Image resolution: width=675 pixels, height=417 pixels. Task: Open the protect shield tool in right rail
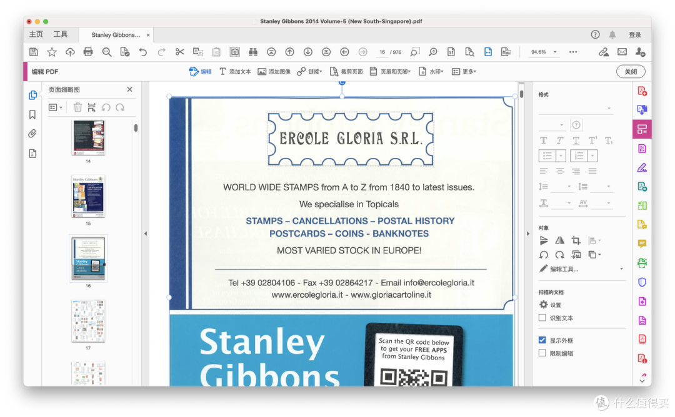tap(642, 282)
